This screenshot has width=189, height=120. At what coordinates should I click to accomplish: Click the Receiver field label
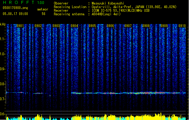click(x=61, y=10)
